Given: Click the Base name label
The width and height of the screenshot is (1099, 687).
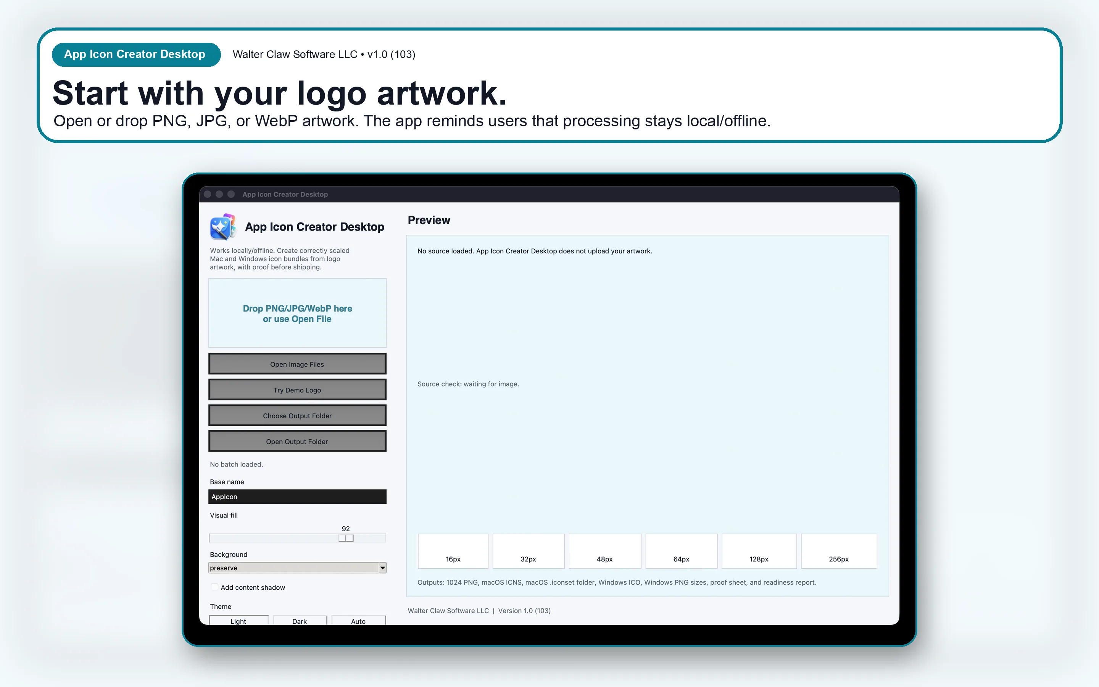Looking at the screenshot, I should click(227, 482).
